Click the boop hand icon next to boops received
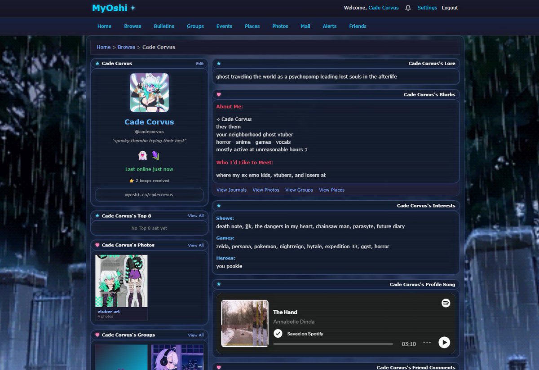 point(131,181)
